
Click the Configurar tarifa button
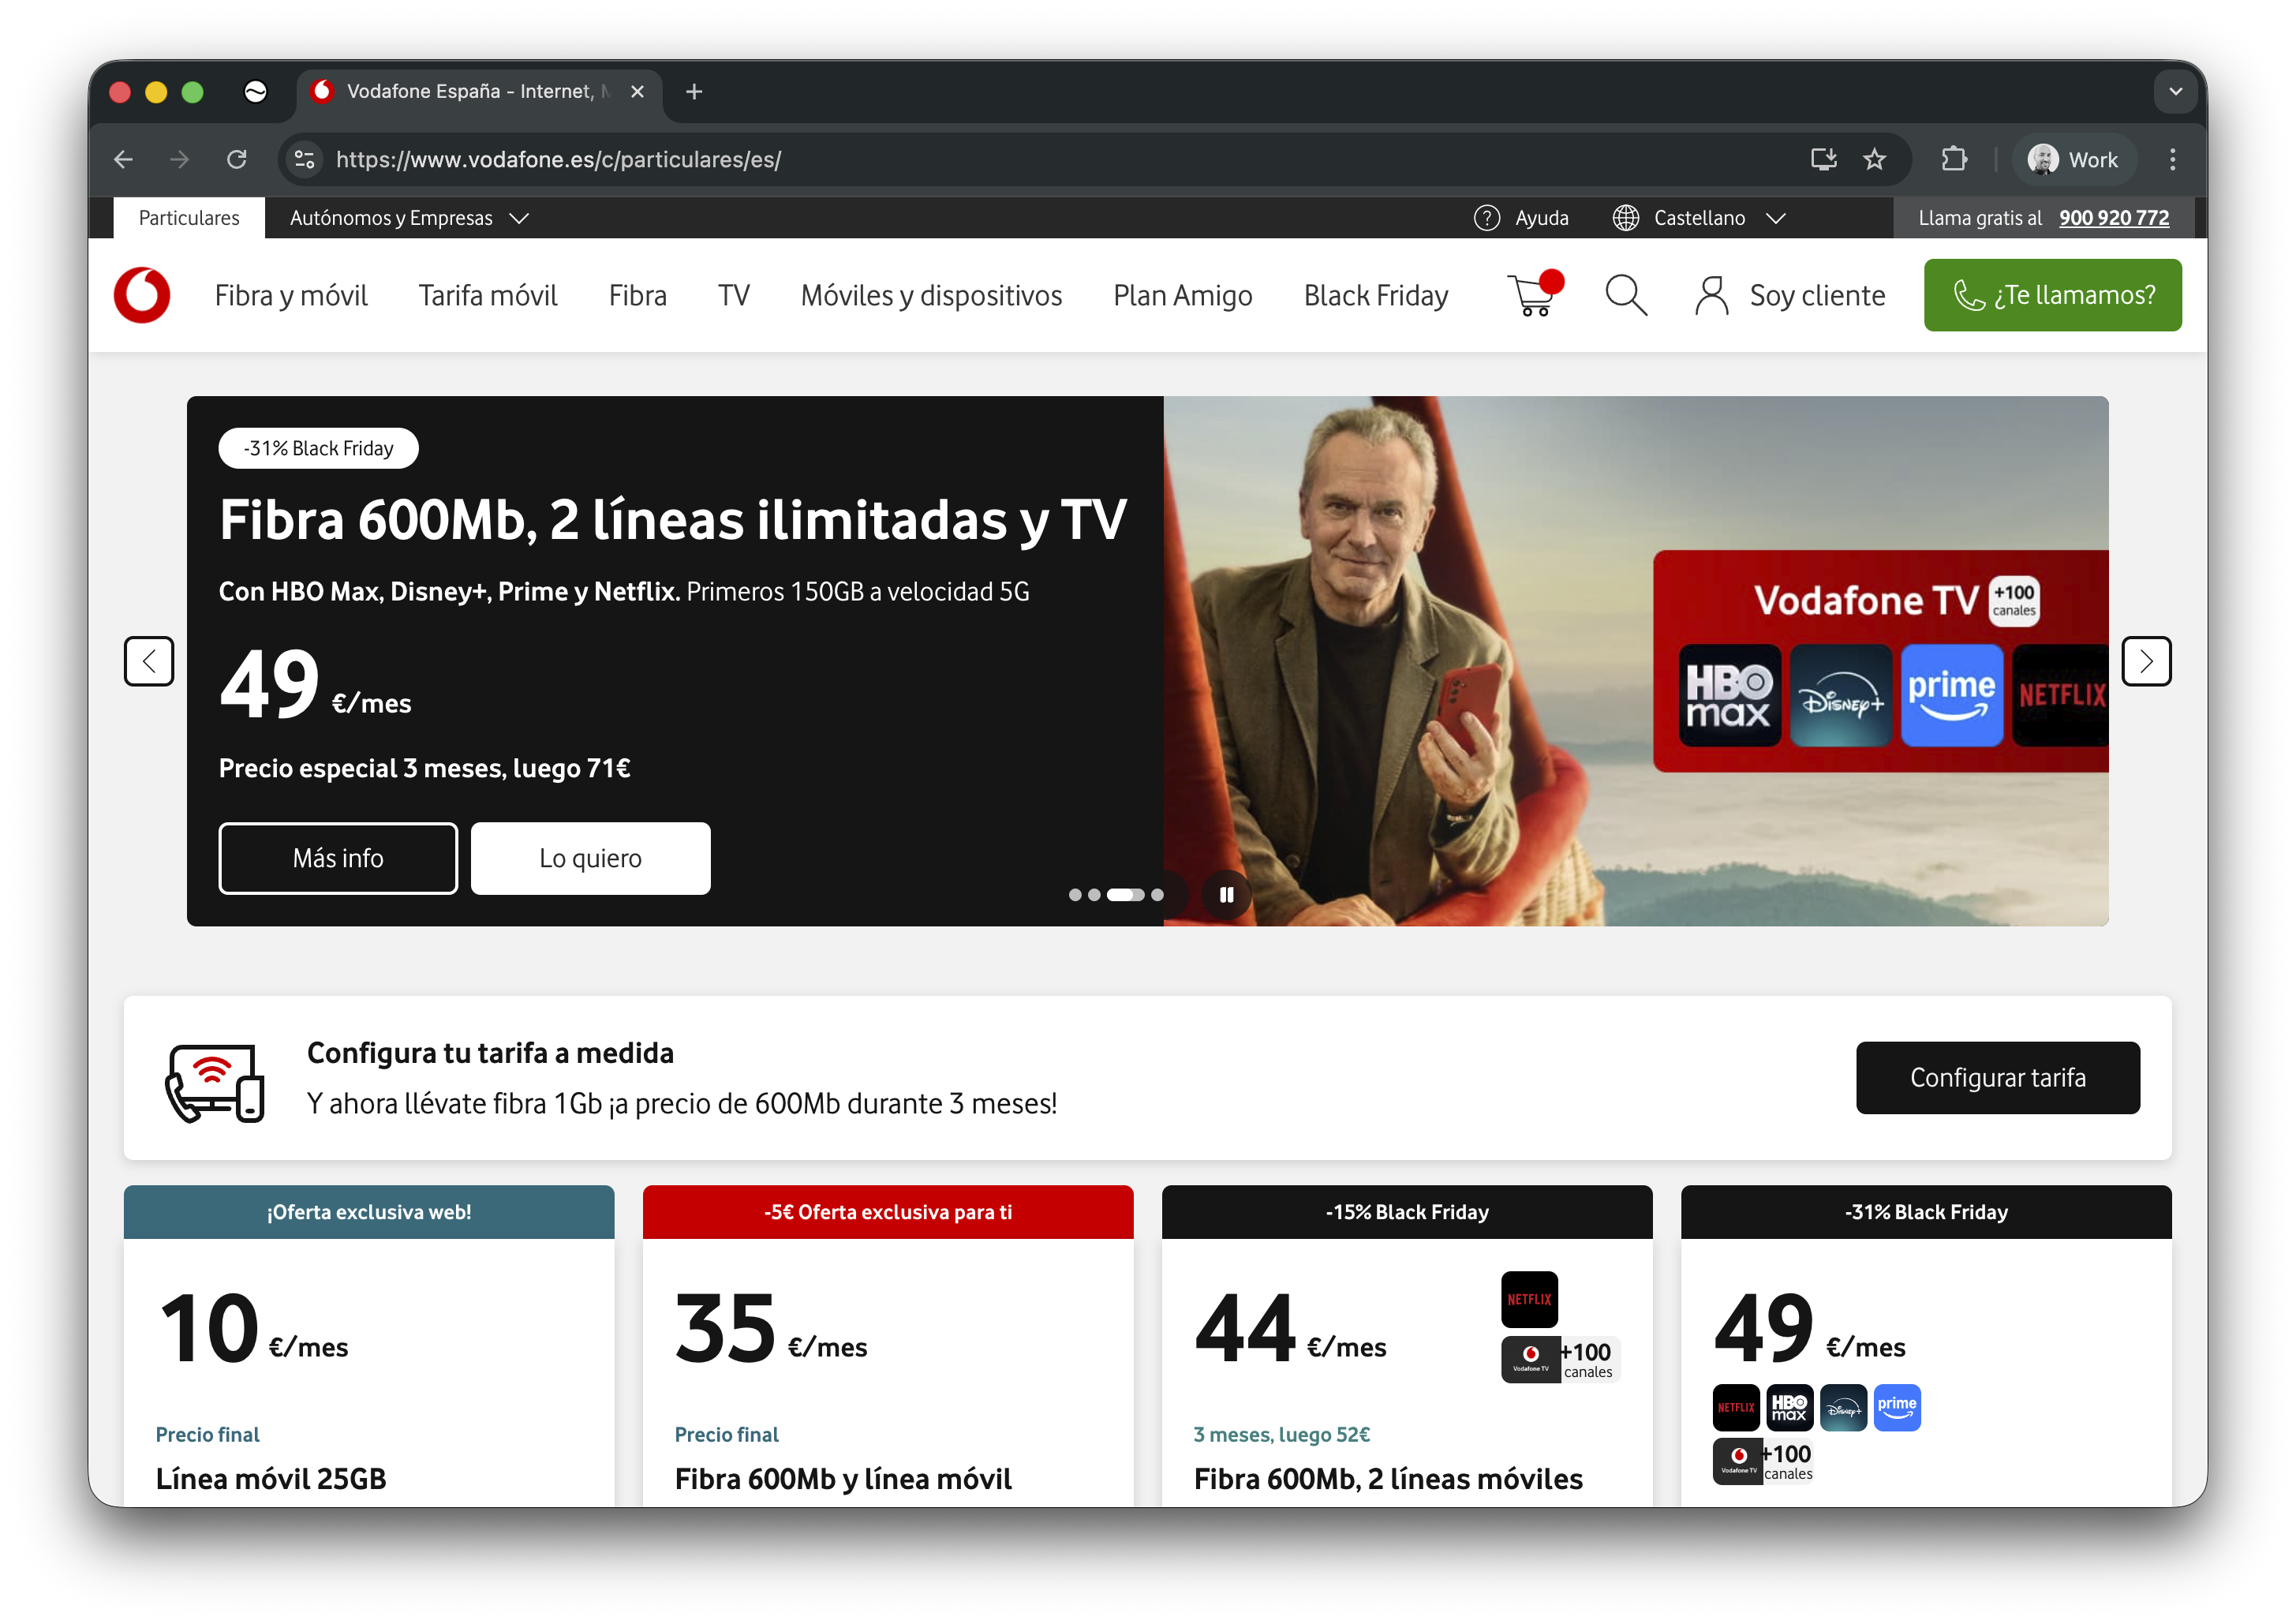point(1997,1077)
